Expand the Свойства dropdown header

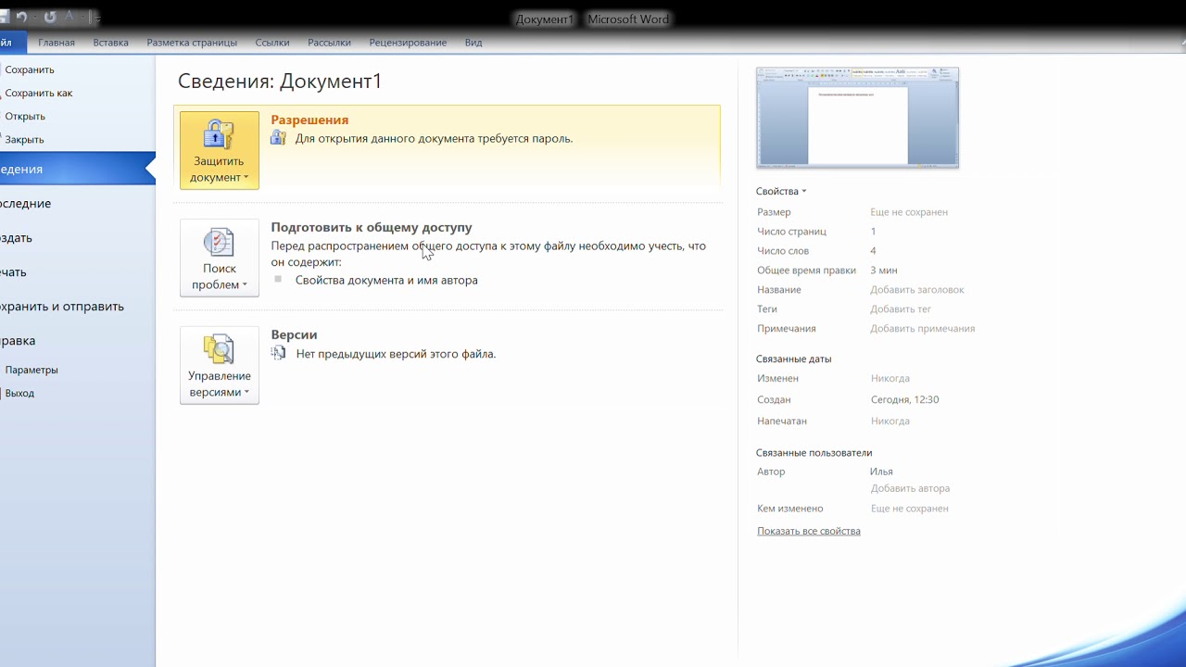pyautogui.click(x=781, y=192)
